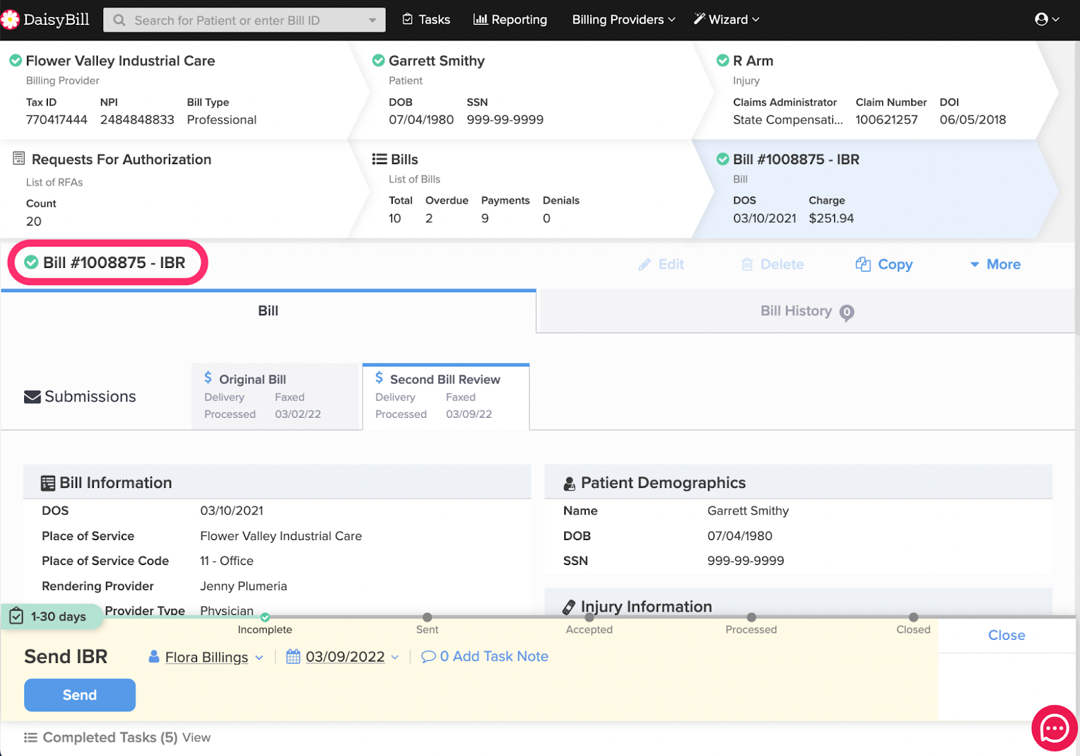Click the DaisyBill flower logo

[x=9, y=20]
